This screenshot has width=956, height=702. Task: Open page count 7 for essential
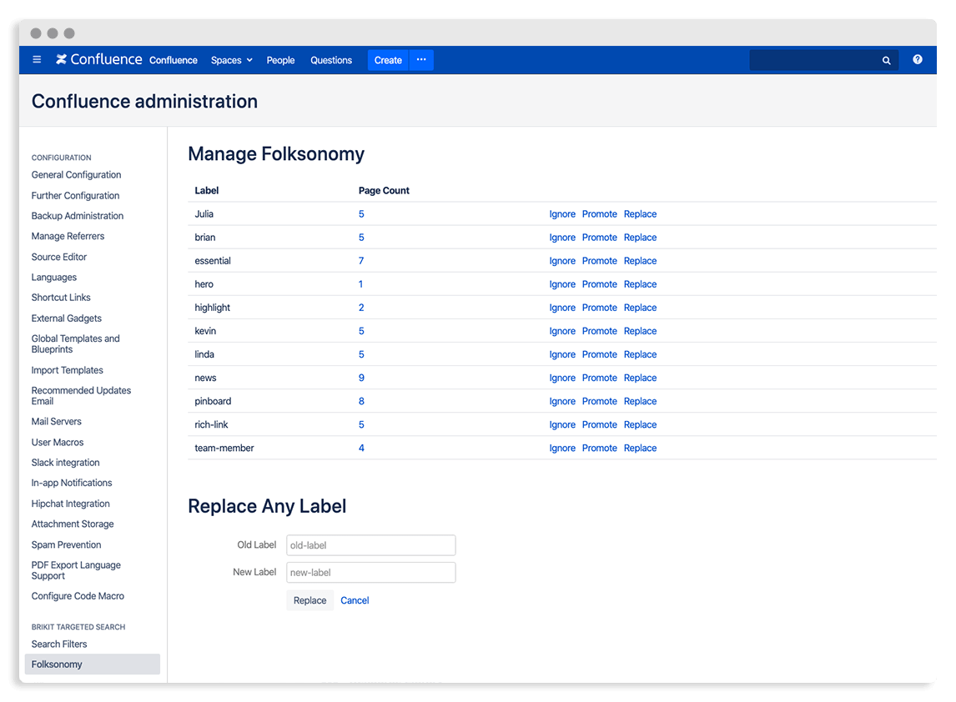(x=361, y=261)
